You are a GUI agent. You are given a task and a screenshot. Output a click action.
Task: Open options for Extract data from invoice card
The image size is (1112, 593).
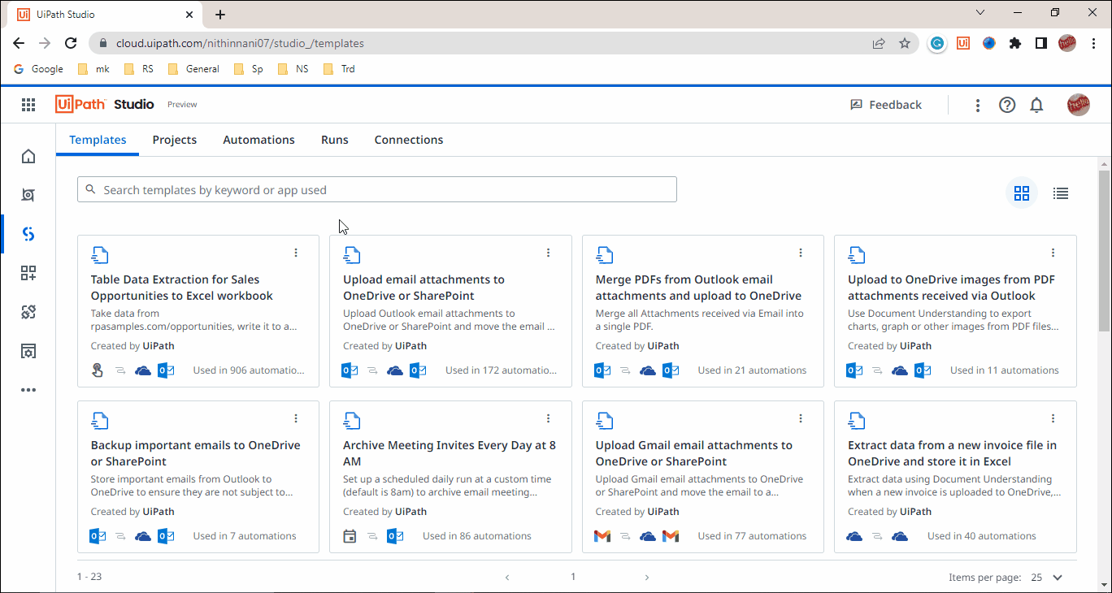tap(1053, 418)
